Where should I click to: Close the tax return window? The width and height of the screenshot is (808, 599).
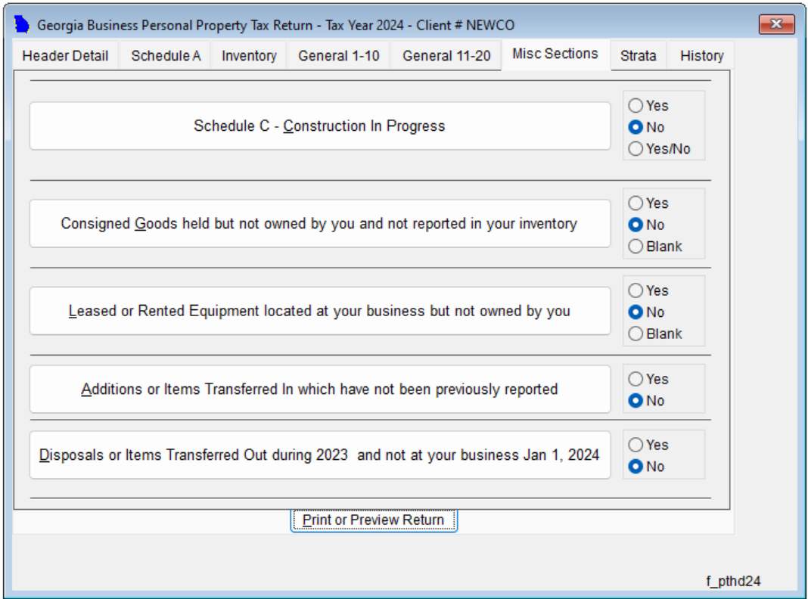[776, 25]
